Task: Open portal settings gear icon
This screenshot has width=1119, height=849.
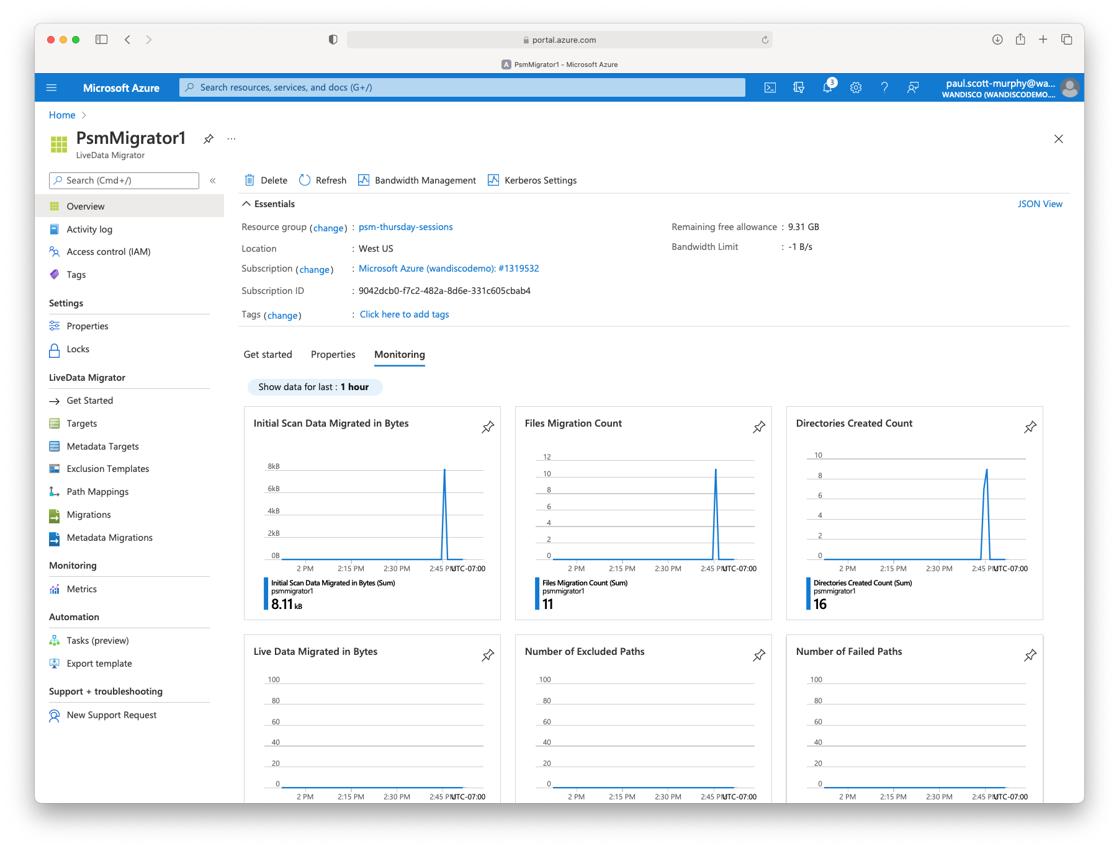Action: coord(856,87)
